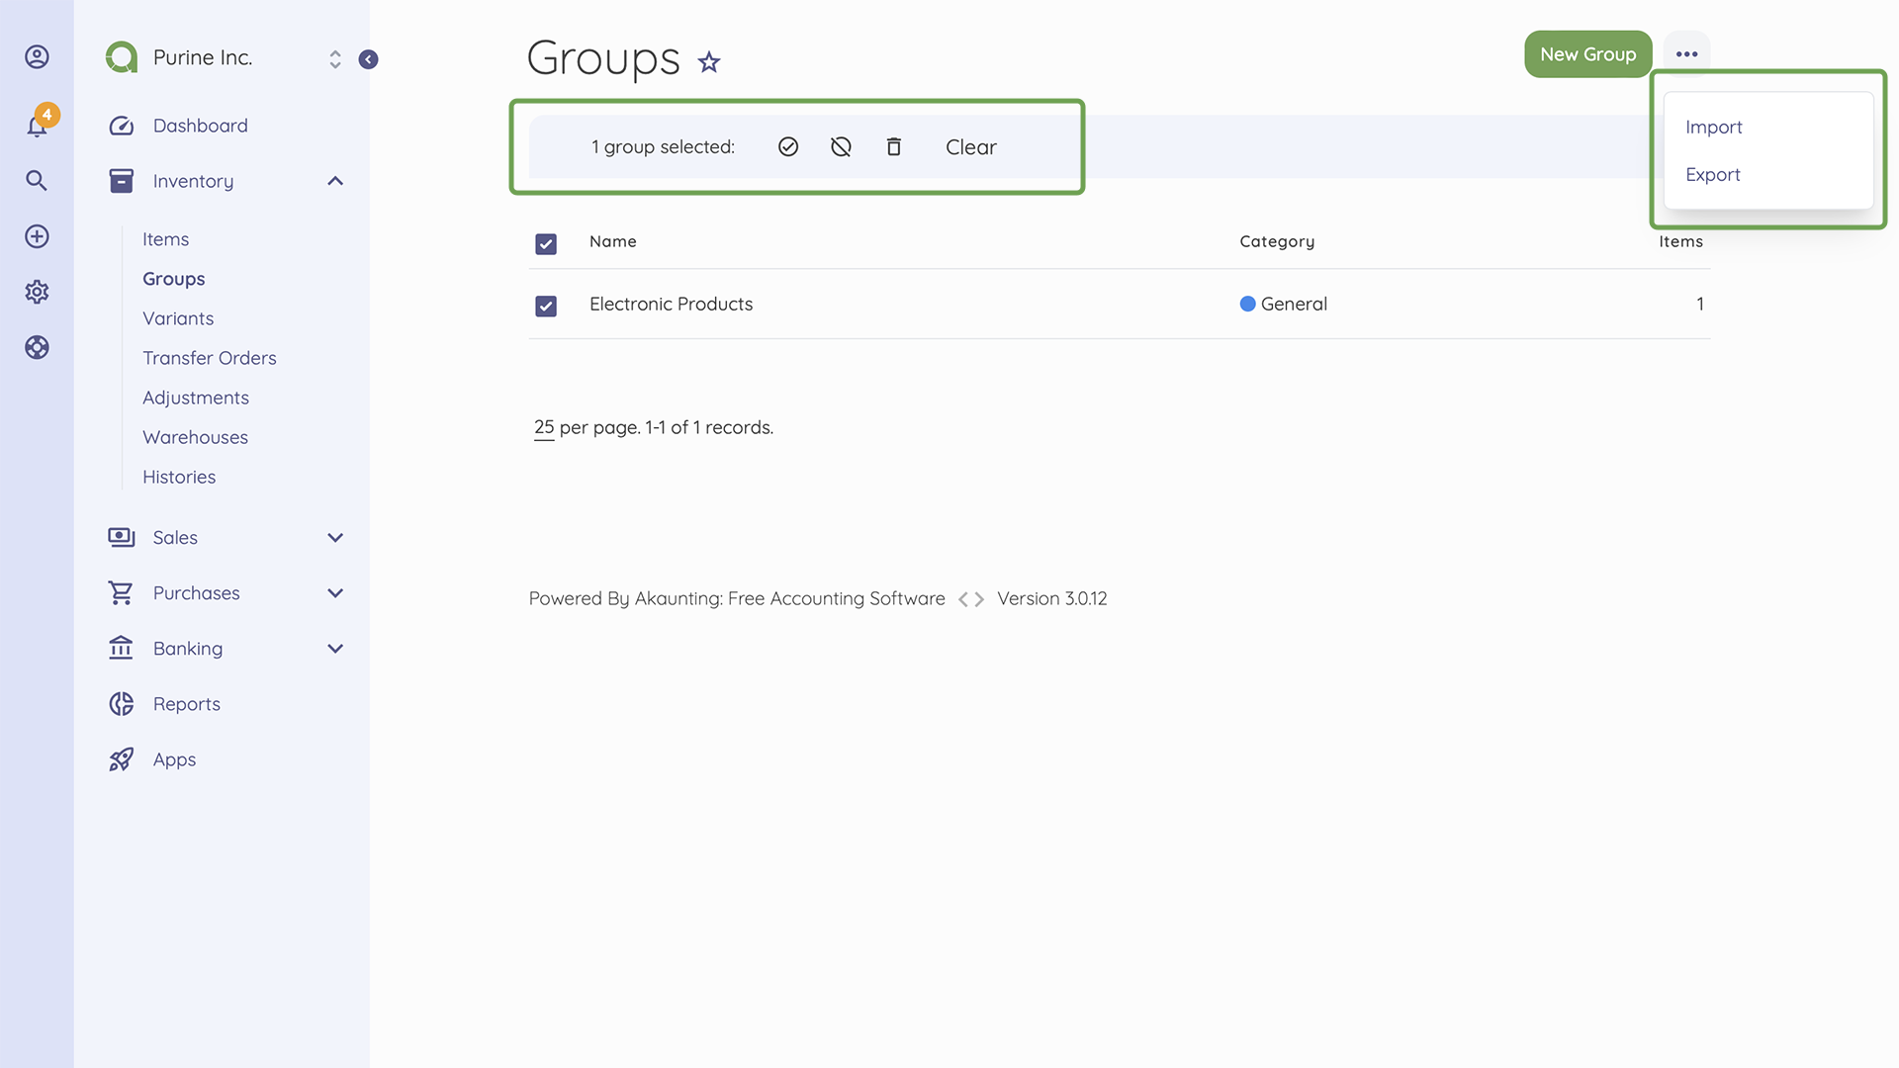This screenshot has width=1899, height=1068.
Task: Uncheck the Electronic Products row checkbox
Action: (546, 307)
